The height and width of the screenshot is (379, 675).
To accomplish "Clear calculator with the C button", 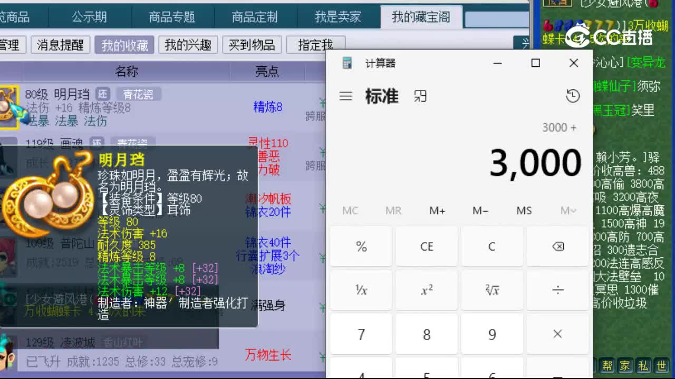I will pyautogui.click(x=492, y=246).
